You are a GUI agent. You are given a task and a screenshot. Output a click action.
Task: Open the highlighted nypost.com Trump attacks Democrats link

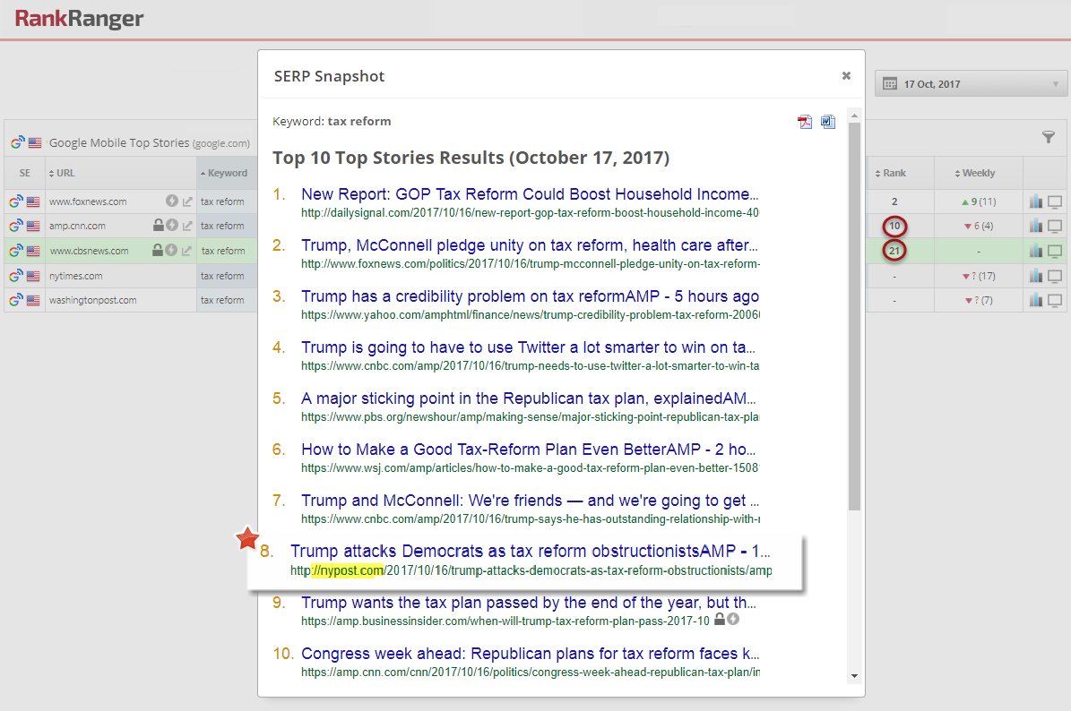click(529, 552)
